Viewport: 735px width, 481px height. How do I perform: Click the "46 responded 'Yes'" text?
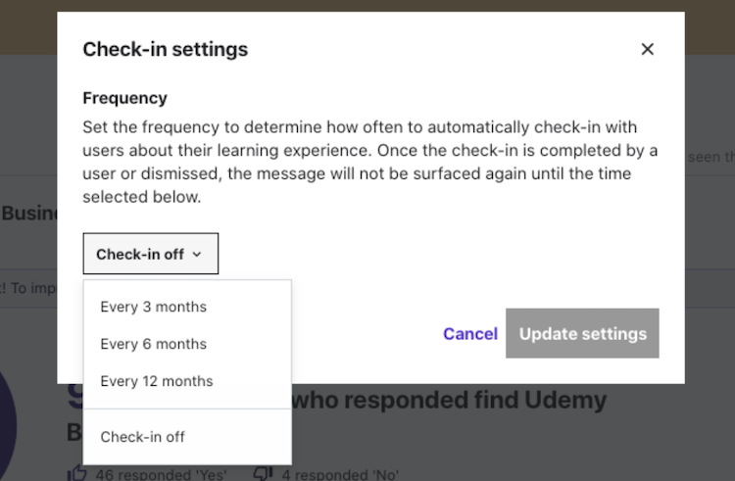[x=161, y=475]
